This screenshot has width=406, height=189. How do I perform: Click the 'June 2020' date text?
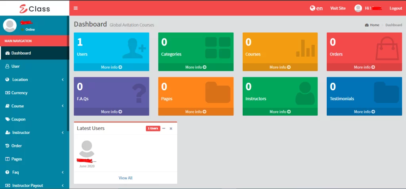tap(87, 166)
